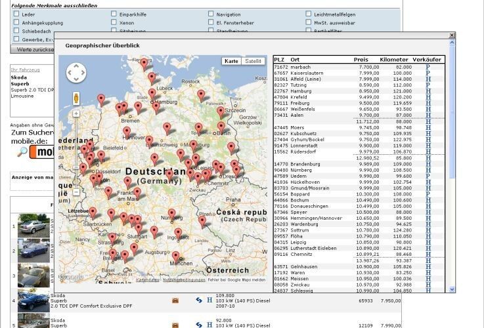The width and height of the screenshot is (484, 328).
Task: Click Fehler bei Google Maps melden
Action: click(236, 280)
